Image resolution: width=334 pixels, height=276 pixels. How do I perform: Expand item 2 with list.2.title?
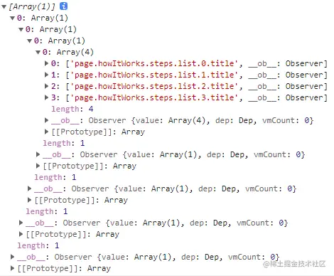47,86
